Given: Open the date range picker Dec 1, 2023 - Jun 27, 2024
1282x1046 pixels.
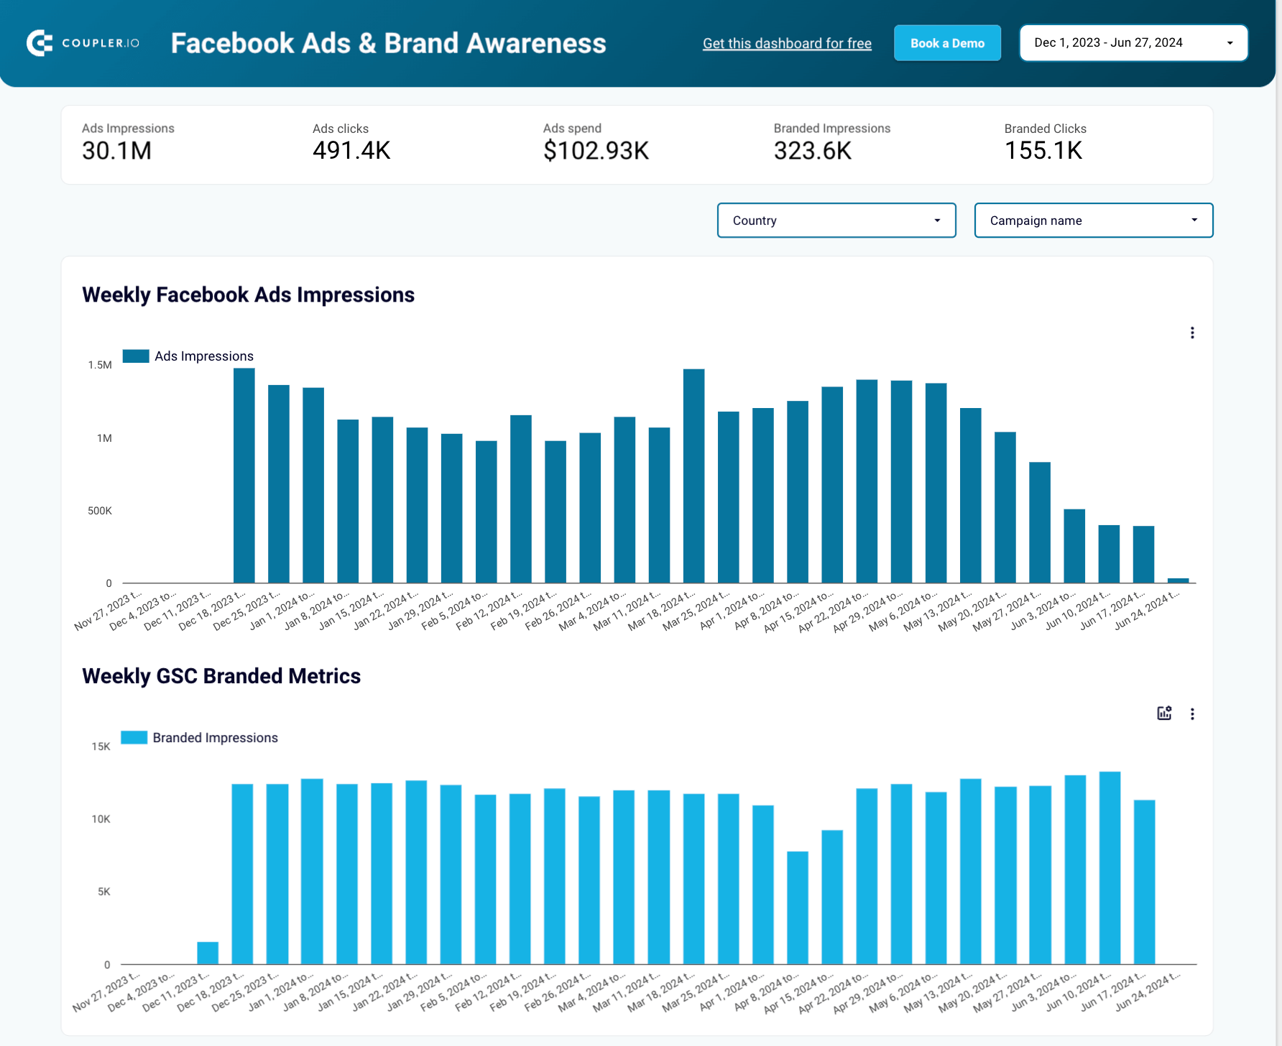Looking at the screenshot, I should pyautogui.click(x=1133, y=43).
